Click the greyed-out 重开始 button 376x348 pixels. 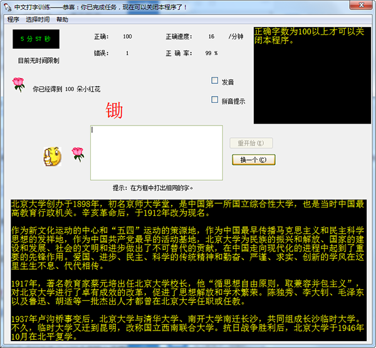(251, 144)
